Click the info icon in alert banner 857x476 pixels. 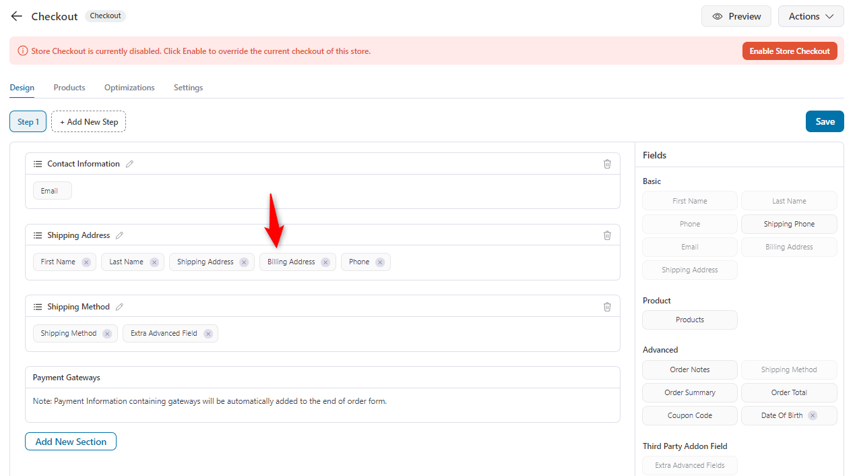pos(23,51)
